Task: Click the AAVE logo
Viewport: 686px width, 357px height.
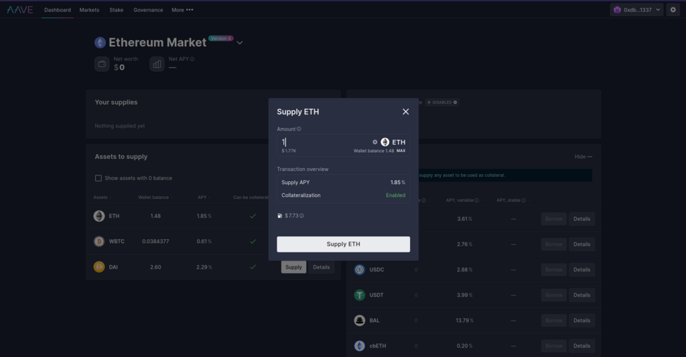Action: [x=20, y=9]
